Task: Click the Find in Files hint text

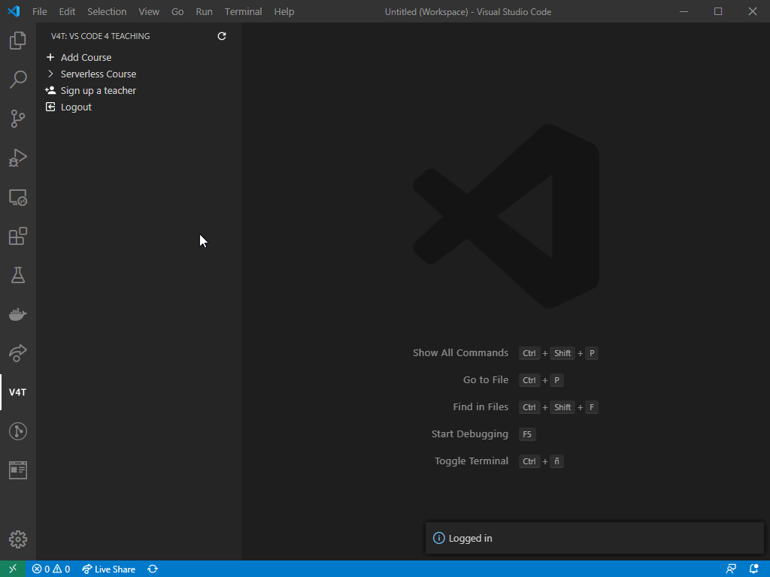Action: click(480, 406)
